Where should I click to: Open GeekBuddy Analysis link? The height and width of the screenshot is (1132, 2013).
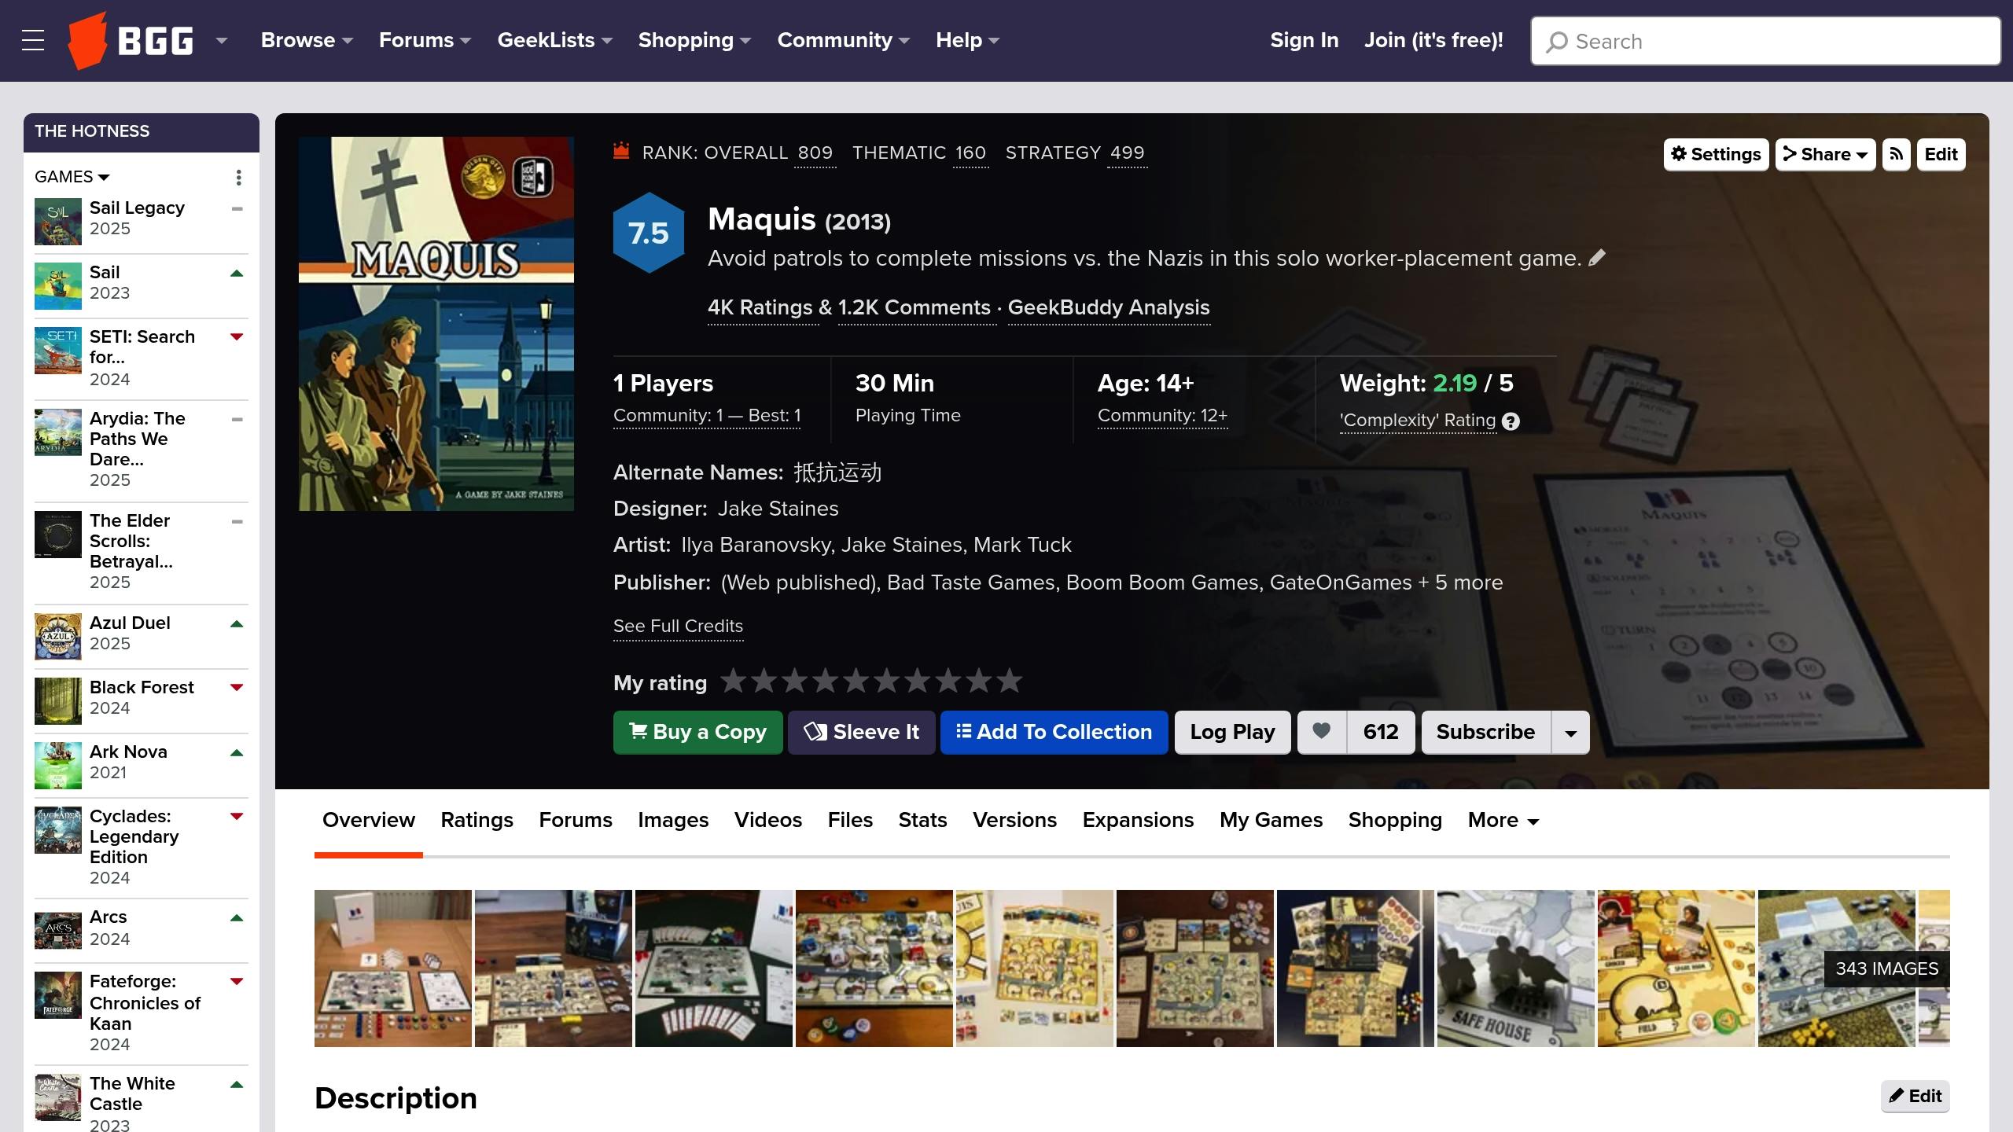[x=1109, y=307]
